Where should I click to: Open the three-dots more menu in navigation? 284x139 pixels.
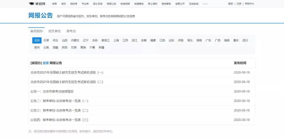[x=205, y=4]
